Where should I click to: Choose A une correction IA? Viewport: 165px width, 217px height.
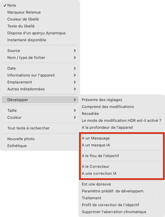coord(122,173)
